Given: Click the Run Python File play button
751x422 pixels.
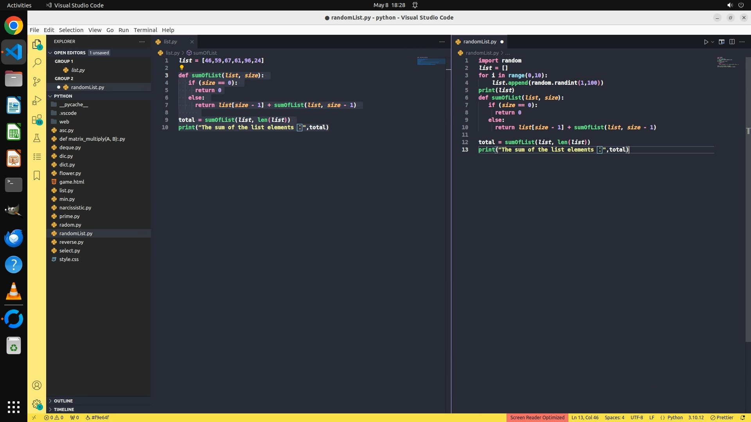Looking at the screenshot, I should coord(706,42).
